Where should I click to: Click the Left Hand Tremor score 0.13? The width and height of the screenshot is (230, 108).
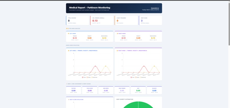(75, 38)
